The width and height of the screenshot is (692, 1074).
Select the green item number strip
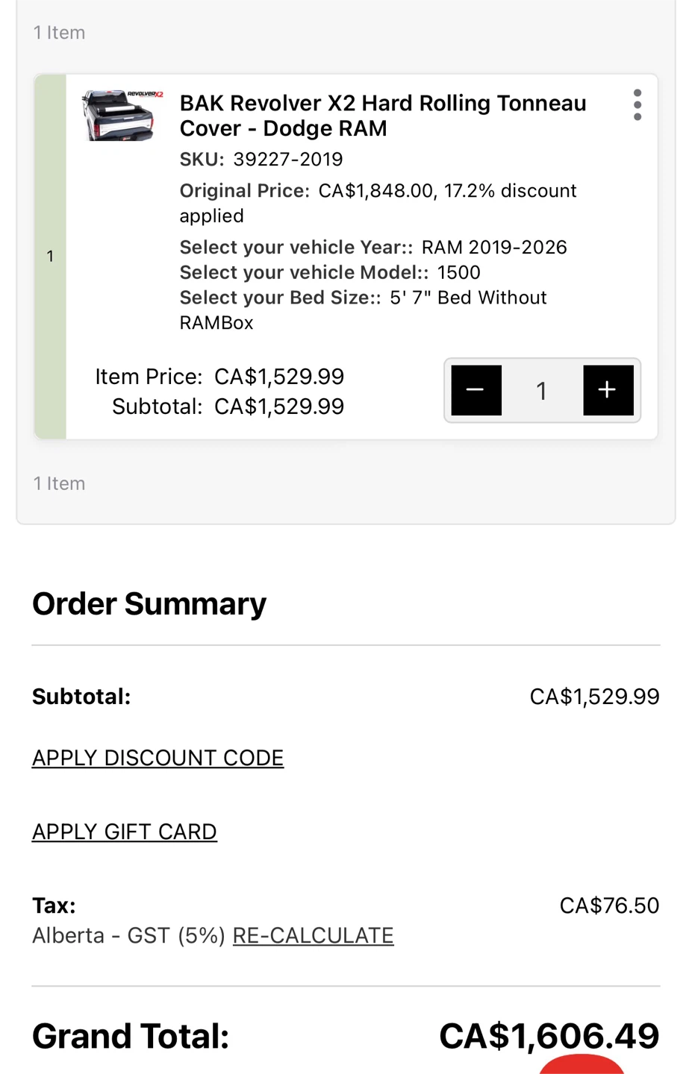coord(50,257)
